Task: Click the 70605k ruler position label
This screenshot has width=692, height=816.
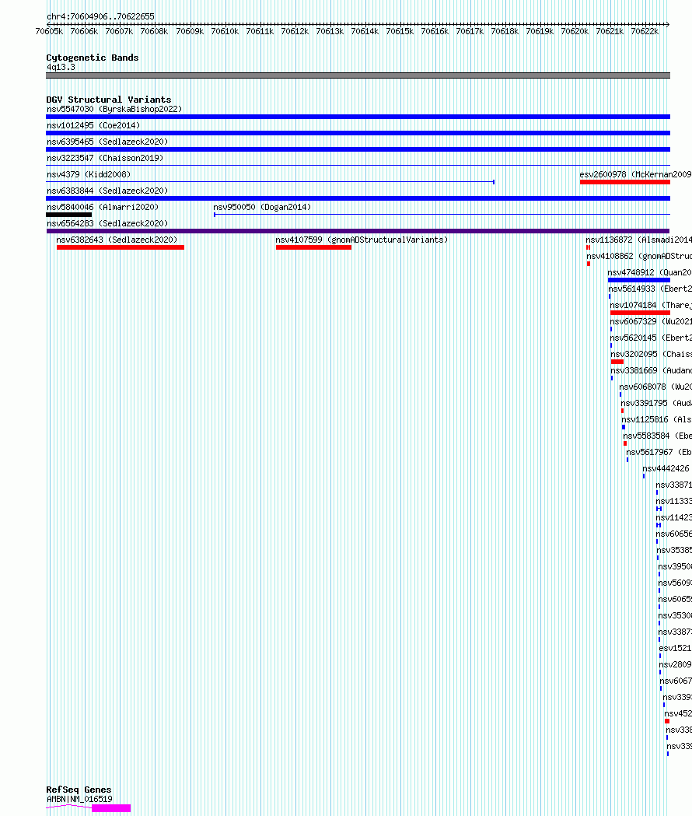Action: click(49, 32)
